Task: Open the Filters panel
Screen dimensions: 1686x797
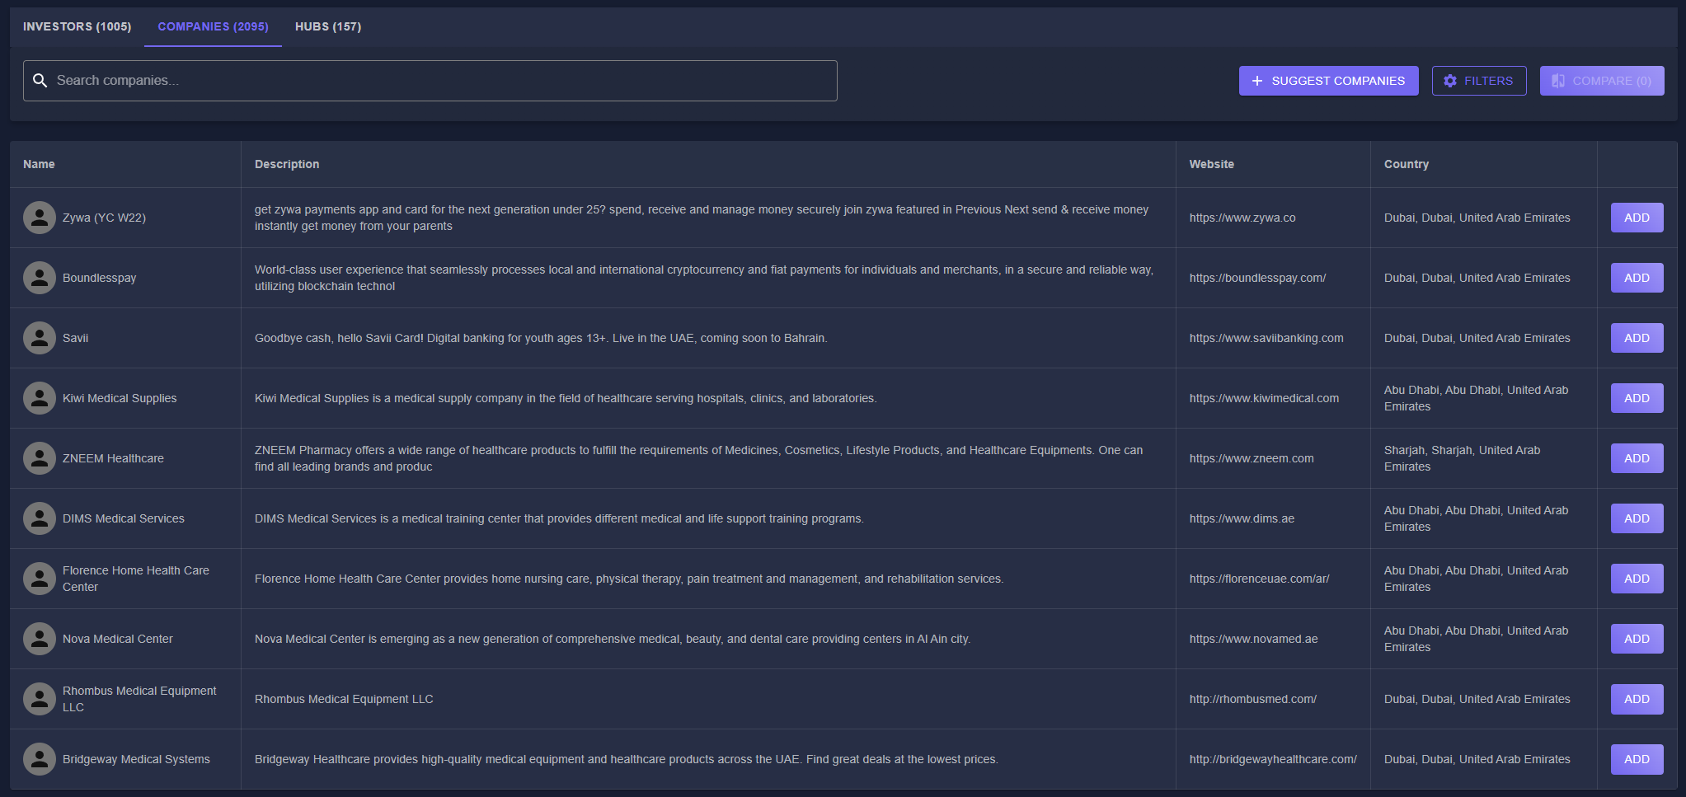Action: (x=1478, y=81)
